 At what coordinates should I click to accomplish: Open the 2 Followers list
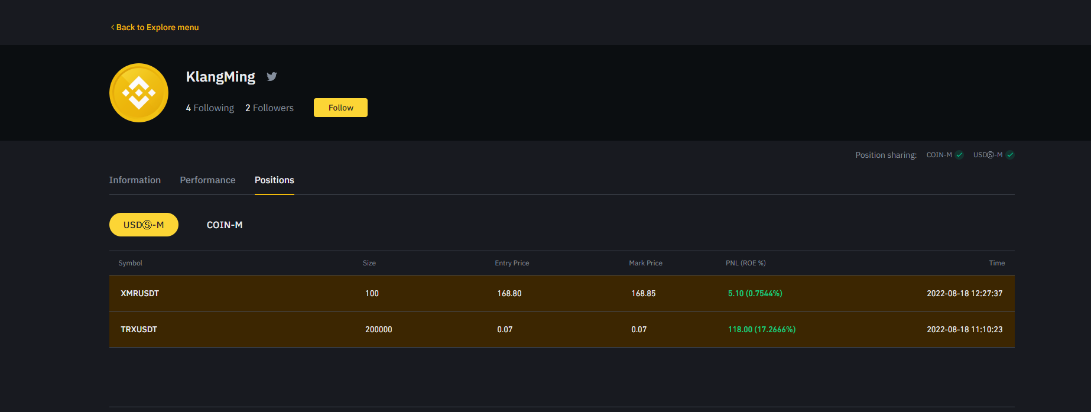[269, 108]
